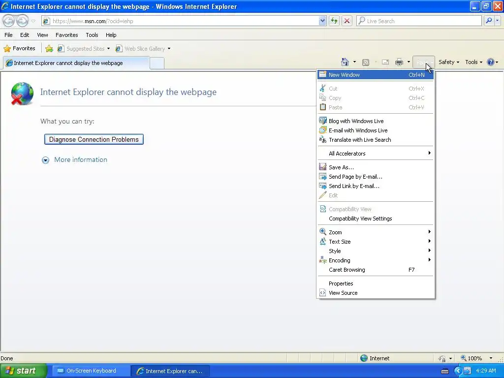Expand All Accelerators submenu
The height and width of the screenshot is (378, 504).
tap(376, 154)
